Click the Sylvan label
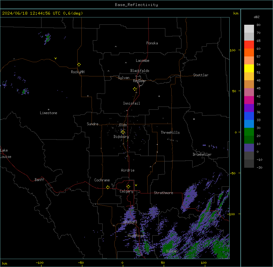The image size is (273, 267). point(124,78)
